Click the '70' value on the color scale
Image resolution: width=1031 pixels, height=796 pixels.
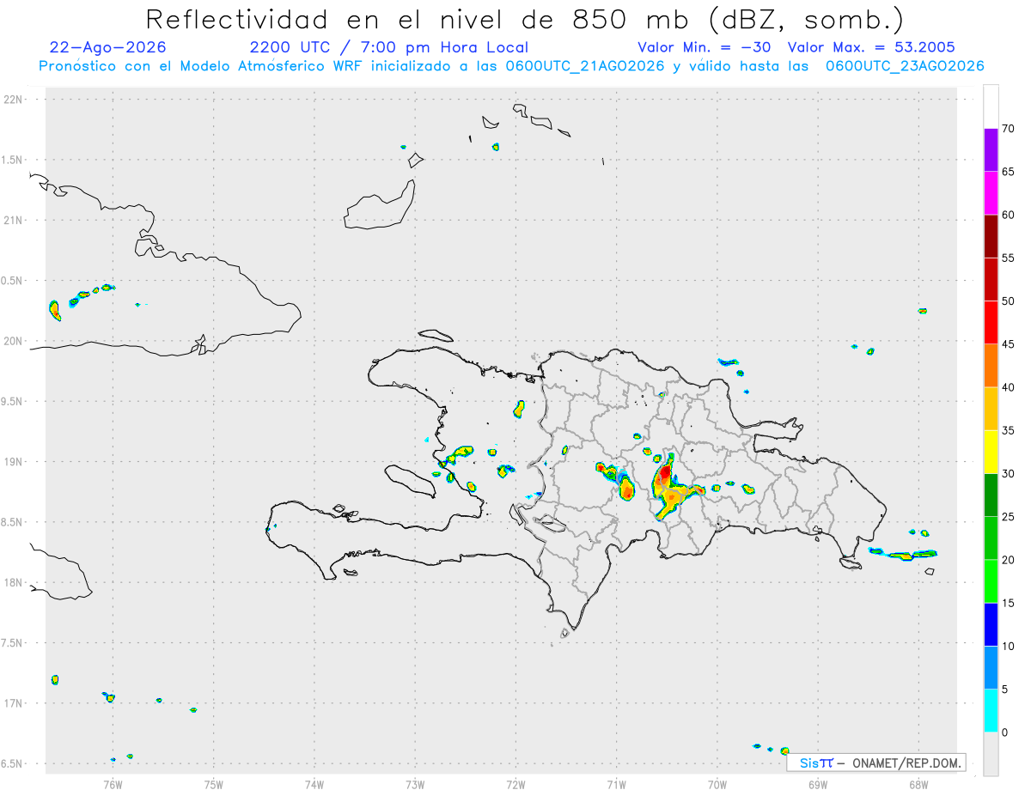[x=1008, y=129]
